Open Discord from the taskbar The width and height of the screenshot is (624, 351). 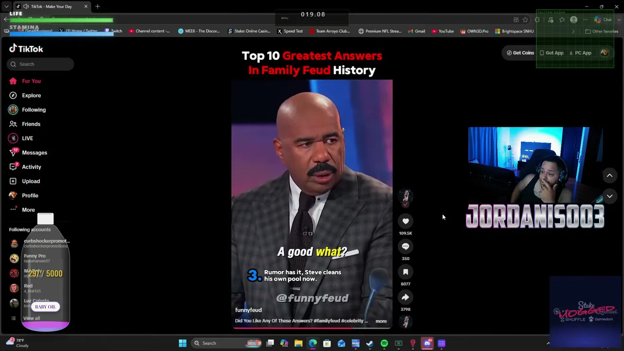click(427, 343)
